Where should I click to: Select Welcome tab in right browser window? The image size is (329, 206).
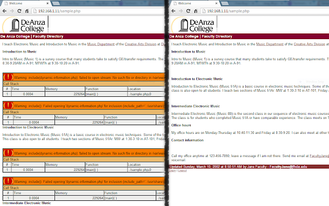(x=195, y=4)
